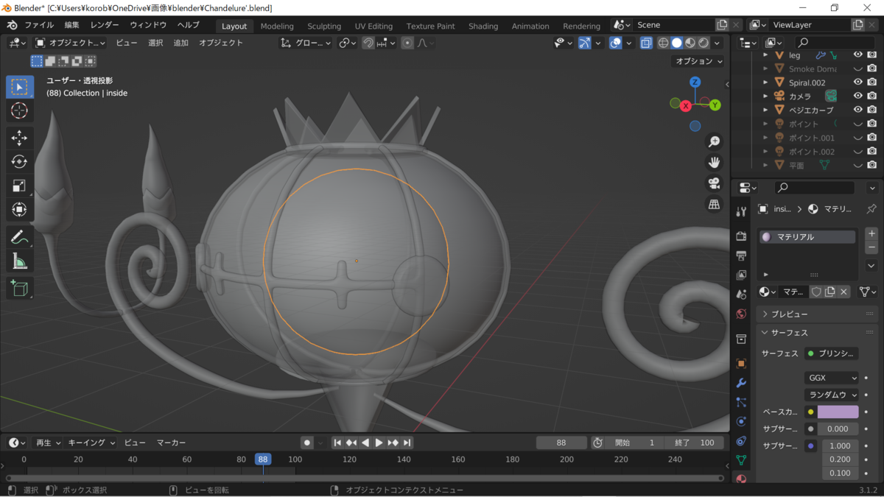Select the Measure tool
The height and width of the screenshot is (497, 884).
pos(20,261)
